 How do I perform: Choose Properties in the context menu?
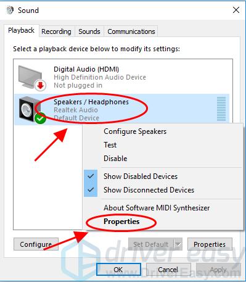121,222
